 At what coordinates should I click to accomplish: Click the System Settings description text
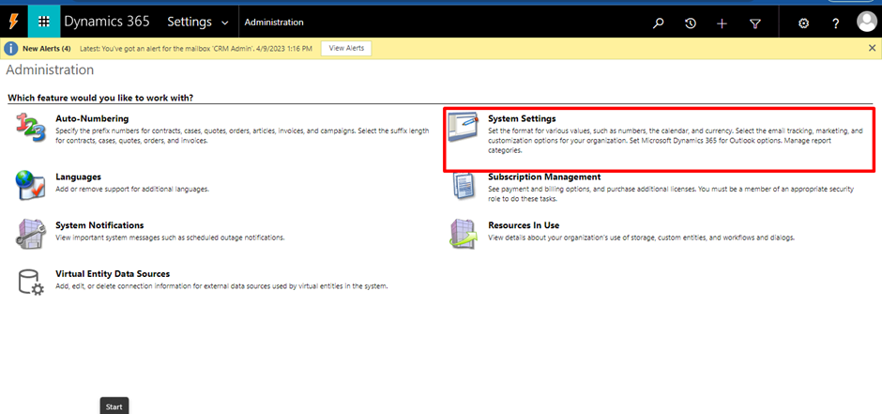675,140
